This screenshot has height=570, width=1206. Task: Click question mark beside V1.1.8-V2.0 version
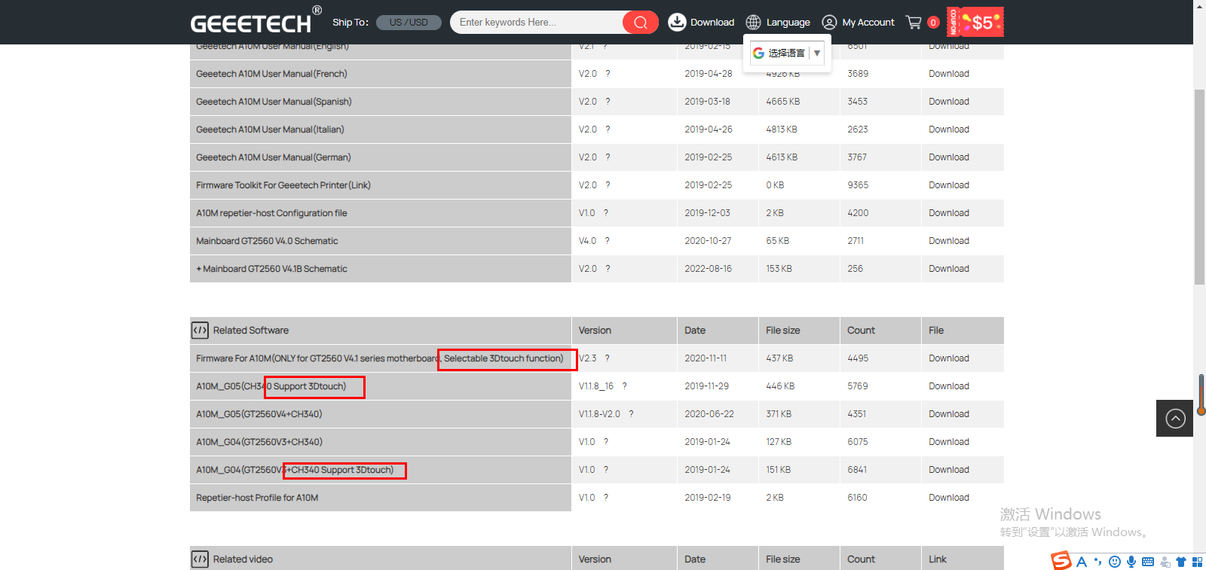tap(631, 414)
